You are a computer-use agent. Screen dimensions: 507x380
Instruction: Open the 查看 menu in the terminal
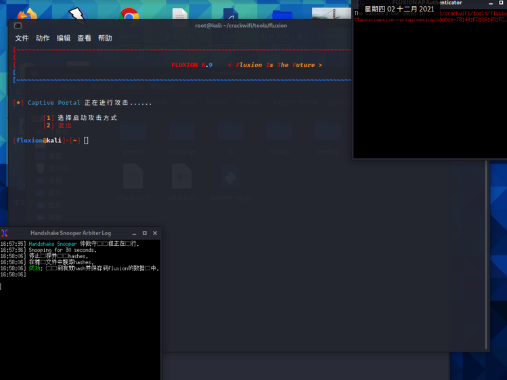84,38
